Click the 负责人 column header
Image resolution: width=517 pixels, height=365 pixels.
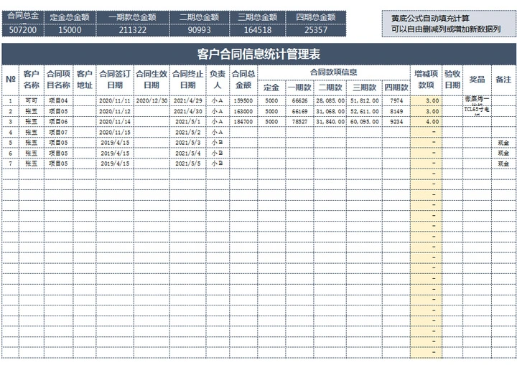coord(217,80)
